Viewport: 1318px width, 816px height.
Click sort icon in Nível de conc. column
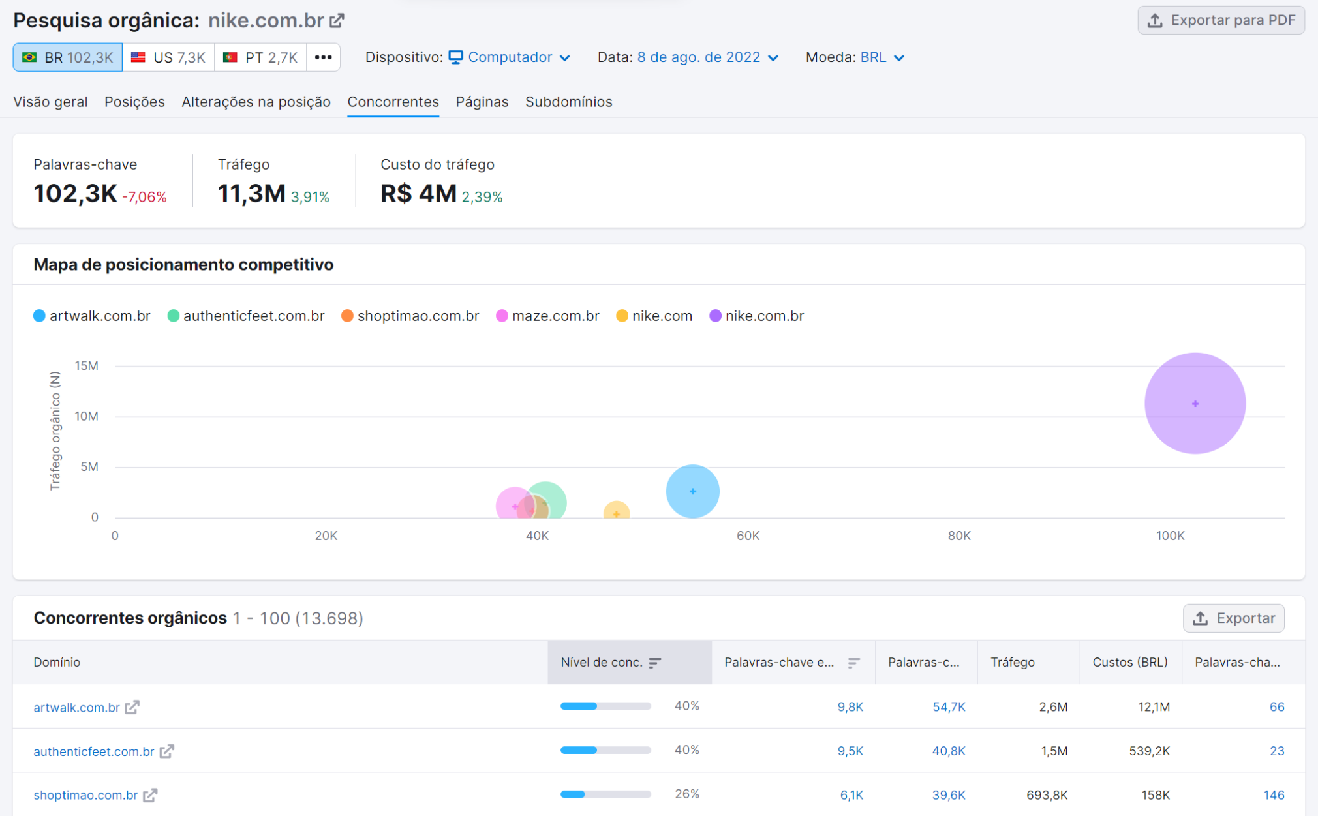655,663
